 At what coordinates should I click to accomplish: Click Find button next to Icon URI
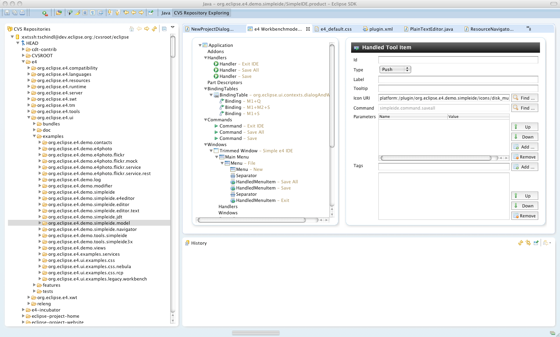[524, 98]
